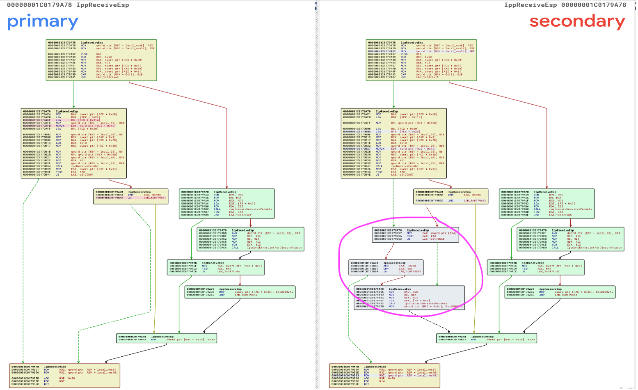The image size is (638, 390).
Task: Select secondary block calling IppSendErrorListForDiscardReason
Action: click(571, 239)
